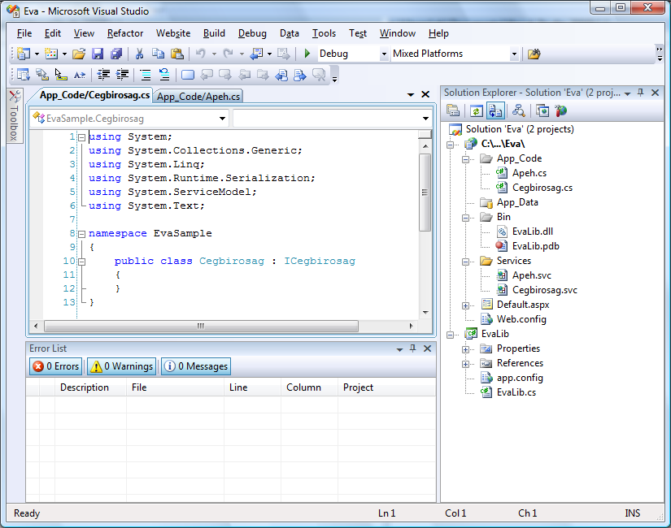Increase line indent icon
Viewport: 671px width, 528px height.
[x=122, y=75]
